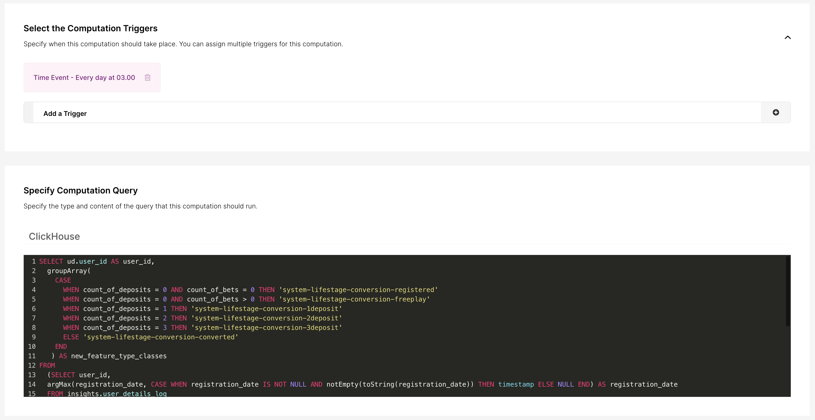This screenshot has width=815, height=420.
Task: Click the SELECT keyword on line 1
Action: 51,261
